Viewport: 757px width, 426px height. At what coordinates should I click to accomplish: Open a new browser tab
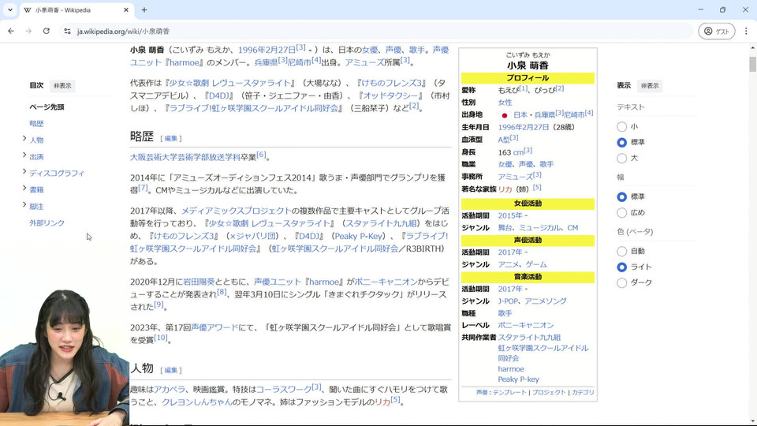pos(144,9)
